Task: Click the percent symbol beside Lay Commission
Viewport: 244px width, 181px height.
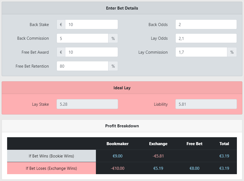Action: pos(232,52)
